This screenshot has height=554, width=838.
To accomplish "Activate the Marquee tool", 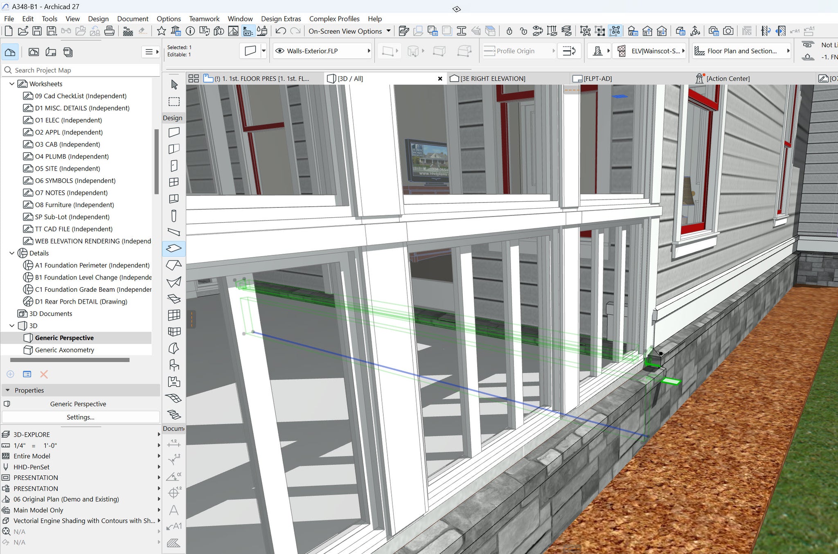I will [x=174, y=101].
